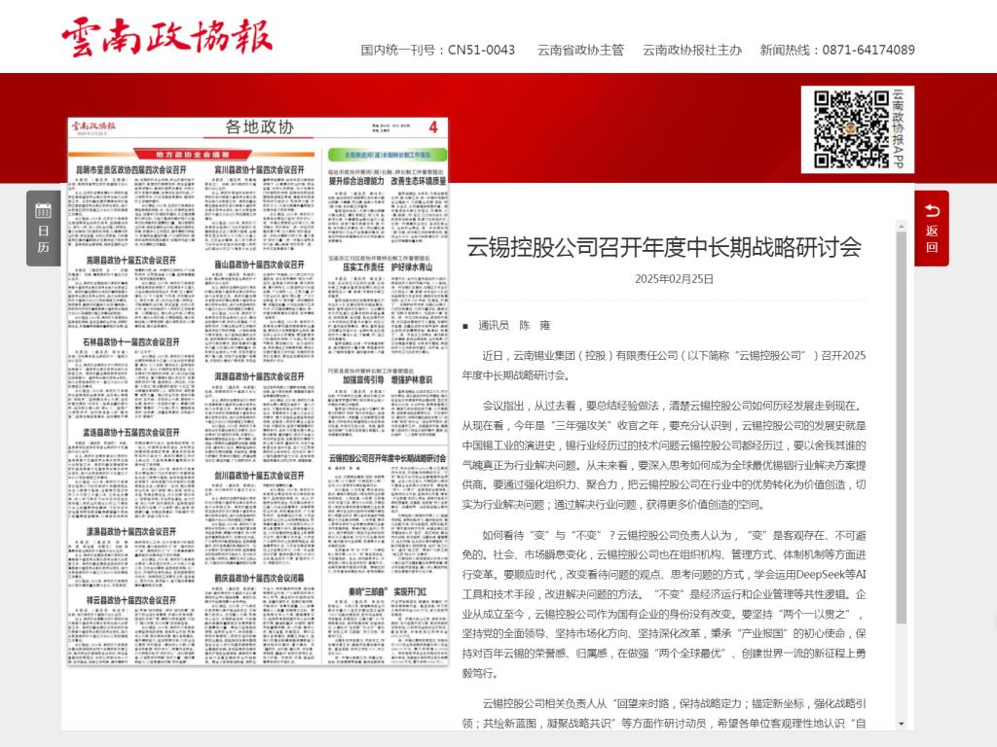
Task: Click the 云南政协报APP QR code
Action: pos(844,128)
